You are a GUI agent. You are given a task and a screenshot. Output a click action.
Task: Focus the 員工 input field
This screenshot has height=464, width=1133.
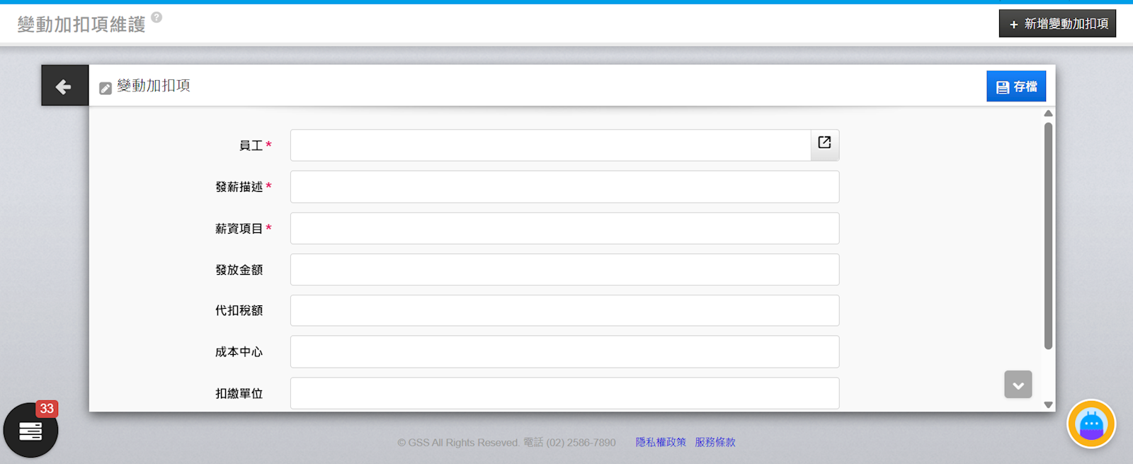pyautogui.click(x=550, y=145)
